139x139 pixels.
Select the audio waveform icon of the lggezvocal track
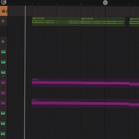pyautogui.click(x=3, y=21)
